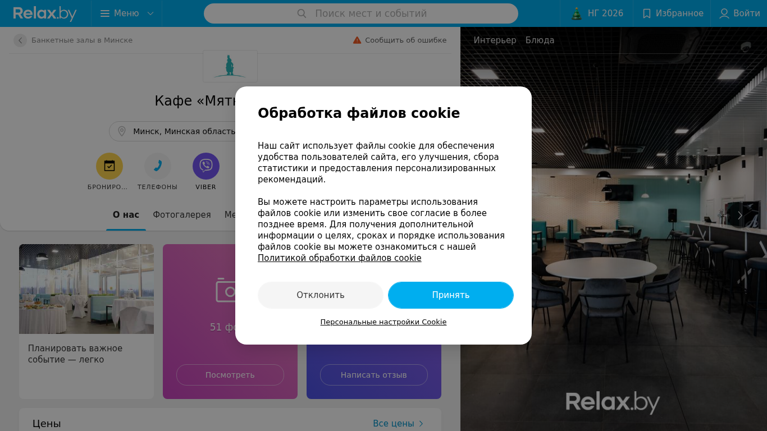Select the Интерьер photo tab

495,40
